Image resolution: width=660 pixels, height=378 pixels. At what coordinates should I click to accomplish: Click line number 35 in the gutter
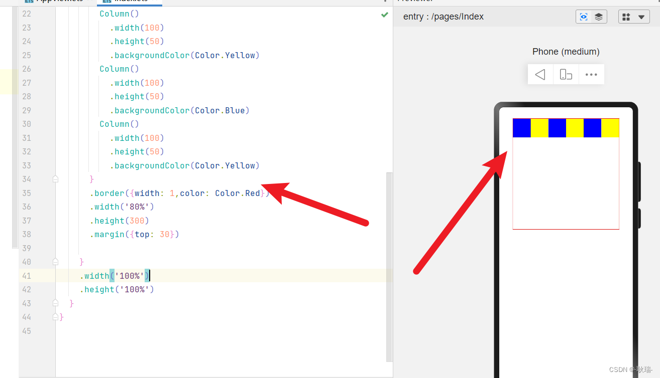27,193
